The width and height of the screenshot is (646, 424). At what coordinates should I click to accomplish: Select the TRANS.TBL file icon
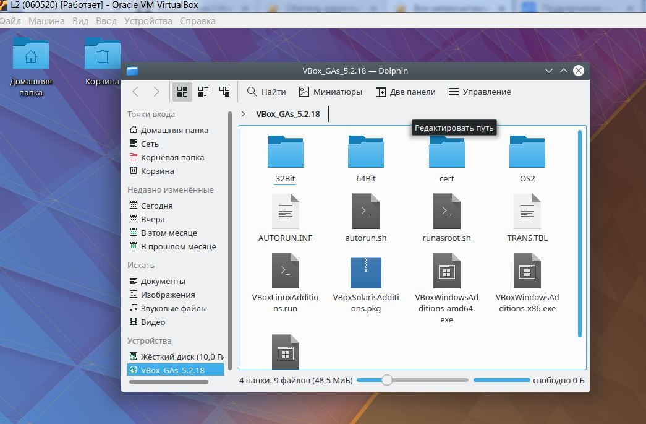[527, 211]
